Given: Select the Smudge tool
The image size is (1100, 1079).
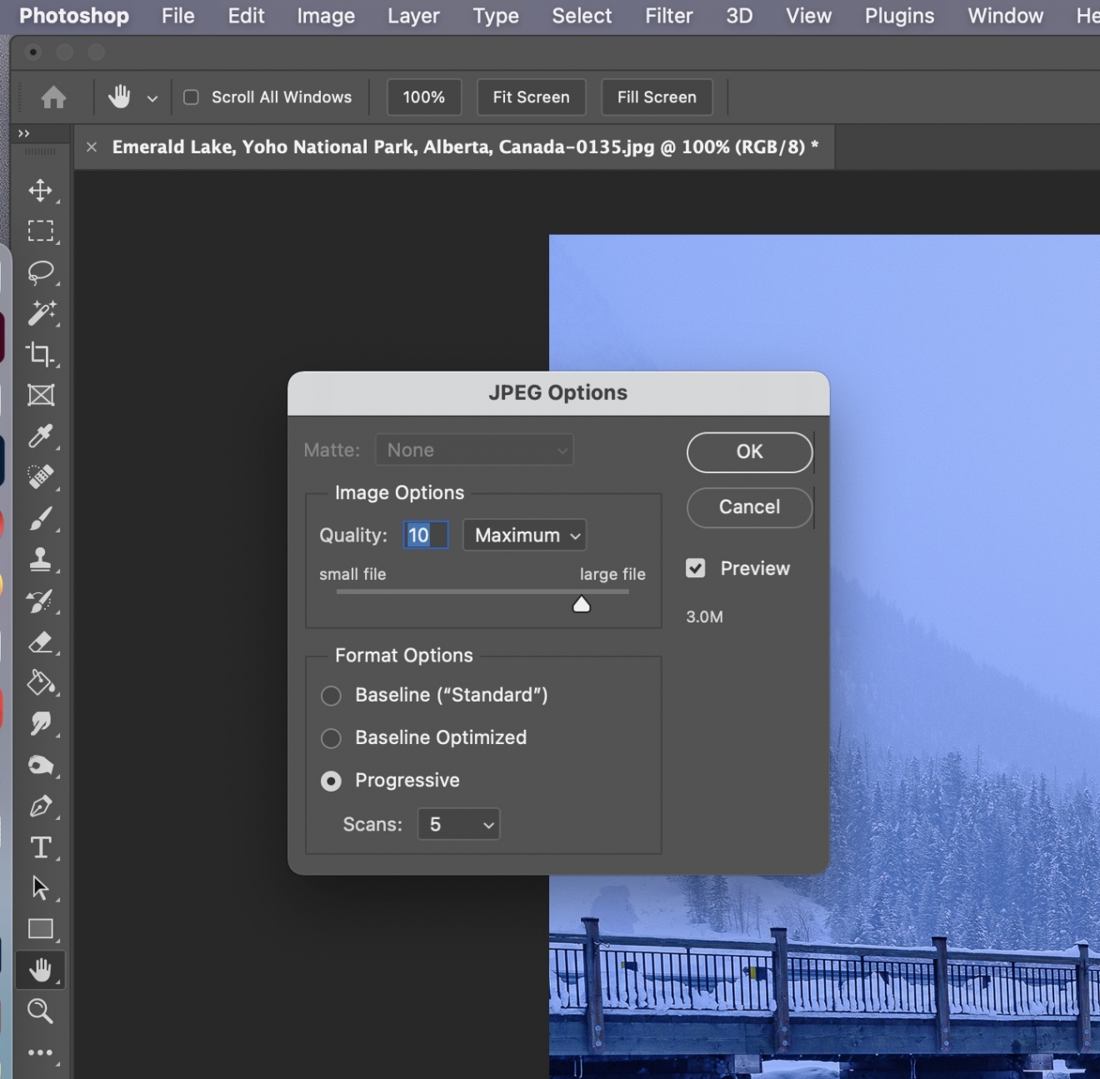Looking at the screenshot, I should tap(40, 723).
